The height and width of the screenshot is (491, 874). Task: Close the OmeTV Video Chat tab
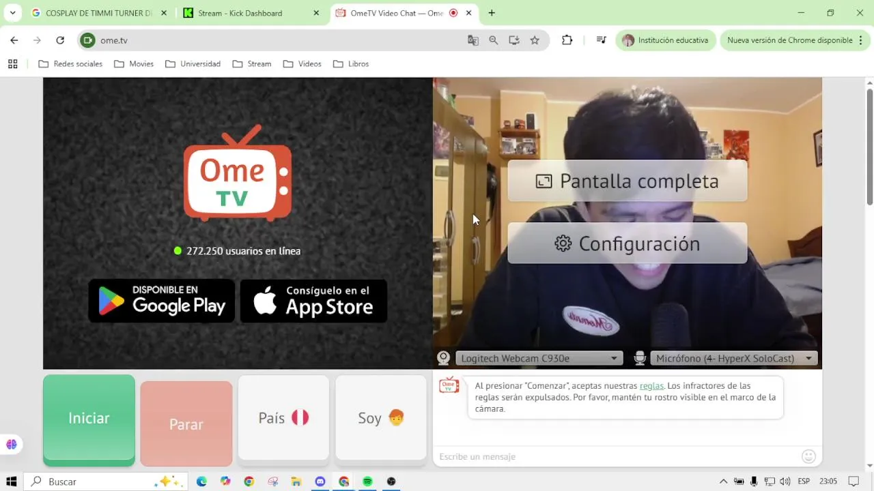[468, 13]
